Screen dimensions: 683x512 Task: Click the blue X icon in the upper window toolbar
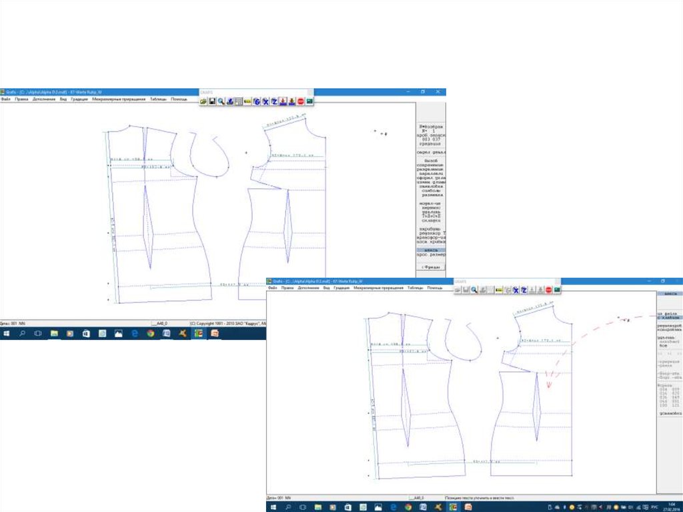[265, 101]
